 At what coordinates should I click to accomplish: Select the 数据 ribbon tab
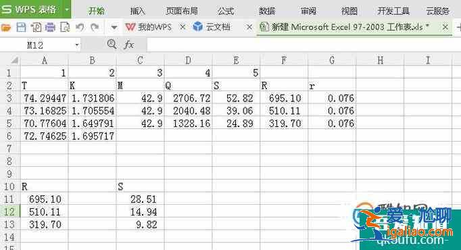coord(267,11)
